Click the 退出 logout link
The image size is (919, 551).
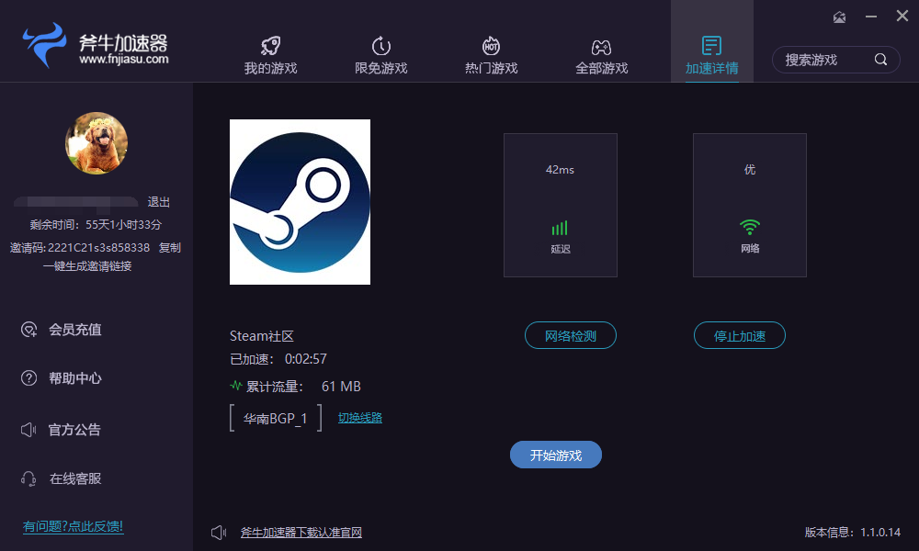158,202
